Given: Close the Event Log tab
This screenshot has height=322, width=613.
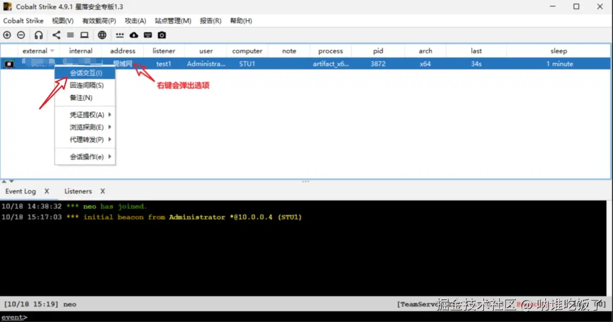Looking at the screenshot, I should coord(47,191).
